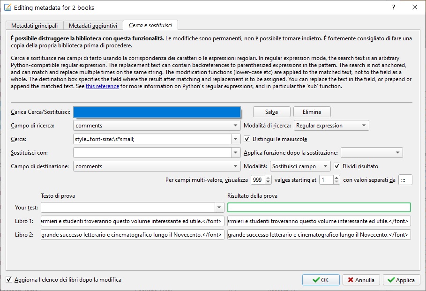Viewport: 426px width, 291px height.
Task: Click the Annulla button
Action: pos(361,280)
